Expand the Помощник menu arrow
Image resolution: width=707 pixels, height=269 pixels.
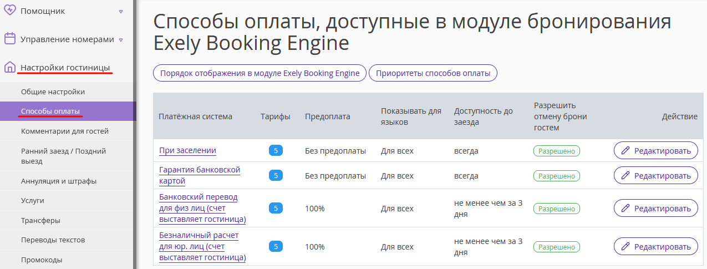121,11
